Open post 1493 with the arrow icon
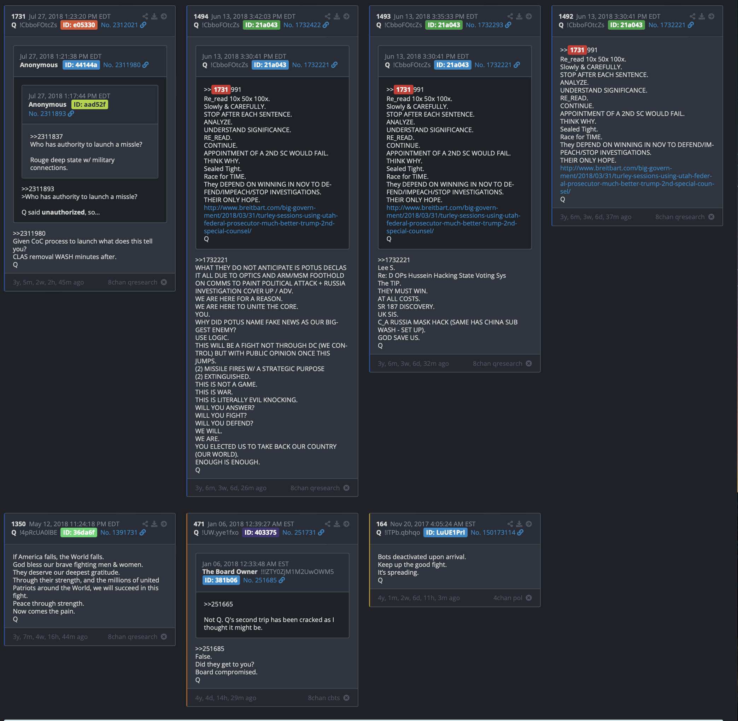 (529, 16)
